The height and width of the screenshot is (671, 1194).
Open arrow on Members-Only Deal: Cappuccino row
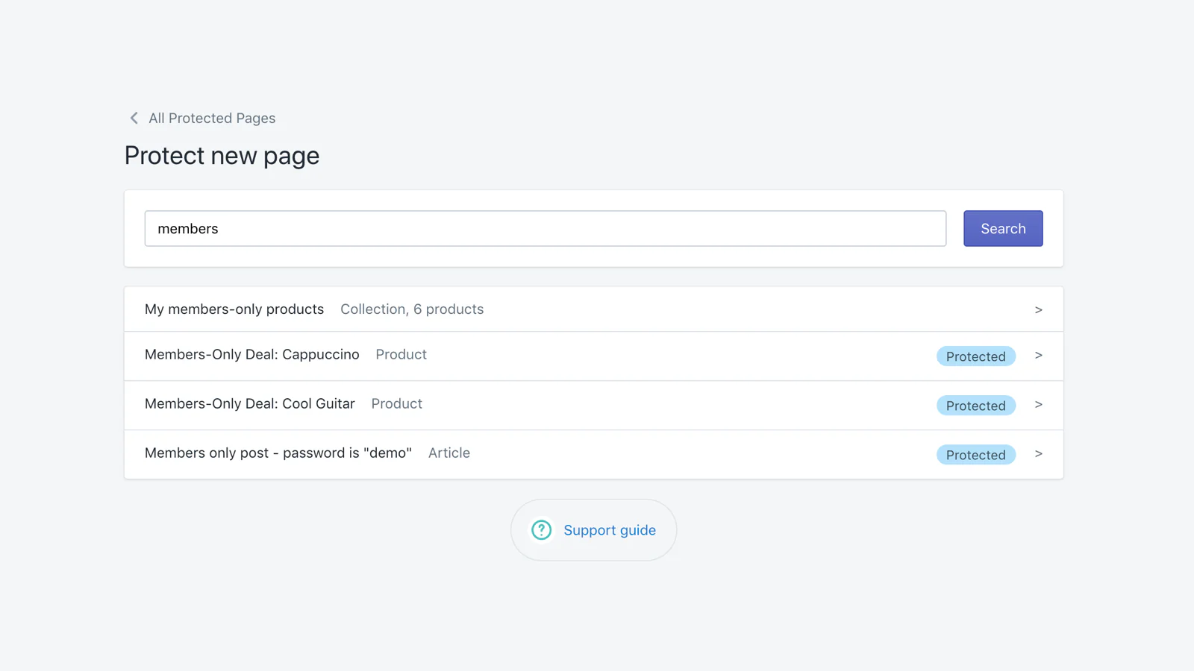tap(1038, 356)
